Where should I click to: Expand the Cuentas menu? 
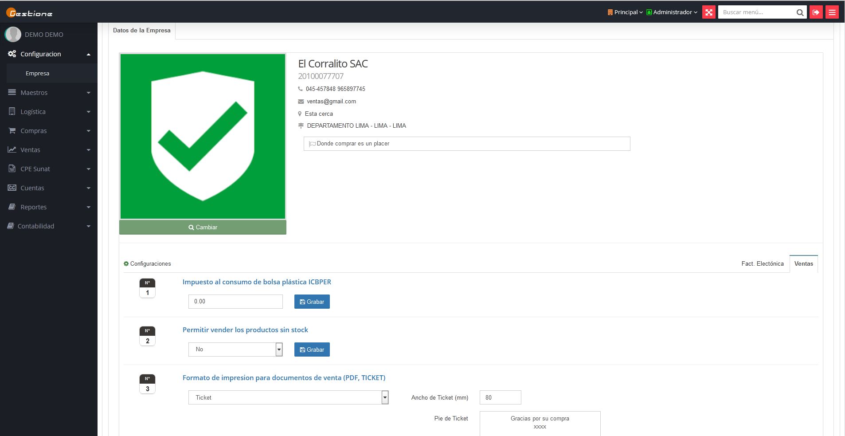(x=89, y=188)
